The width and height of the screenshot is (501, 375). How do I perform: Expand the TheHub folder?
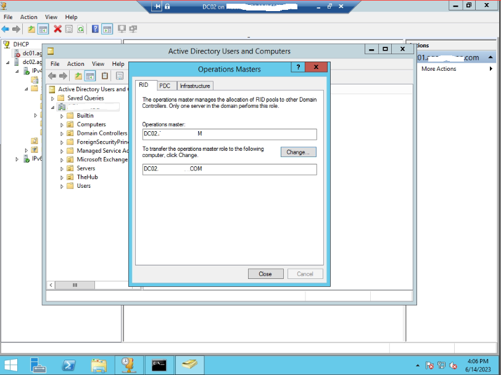[x=62, y=177]
